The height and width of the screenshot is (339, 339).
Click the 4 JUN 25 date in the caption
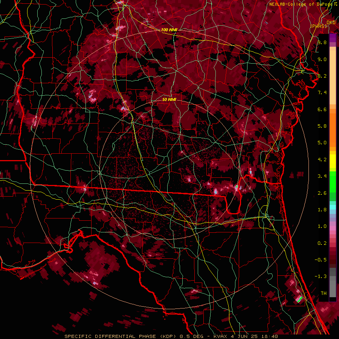pos(244,336)
